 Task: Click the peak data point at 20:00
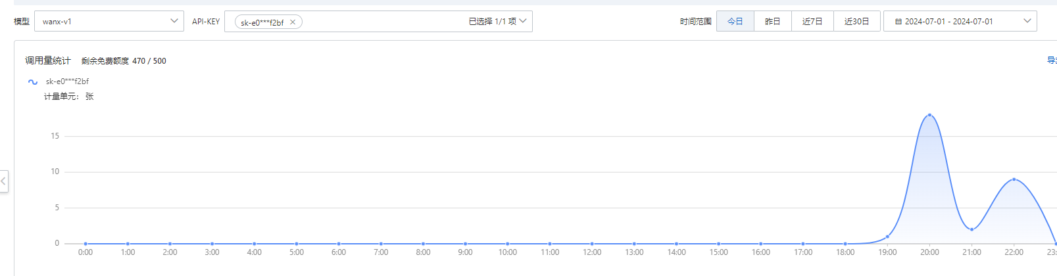point(929,115)
